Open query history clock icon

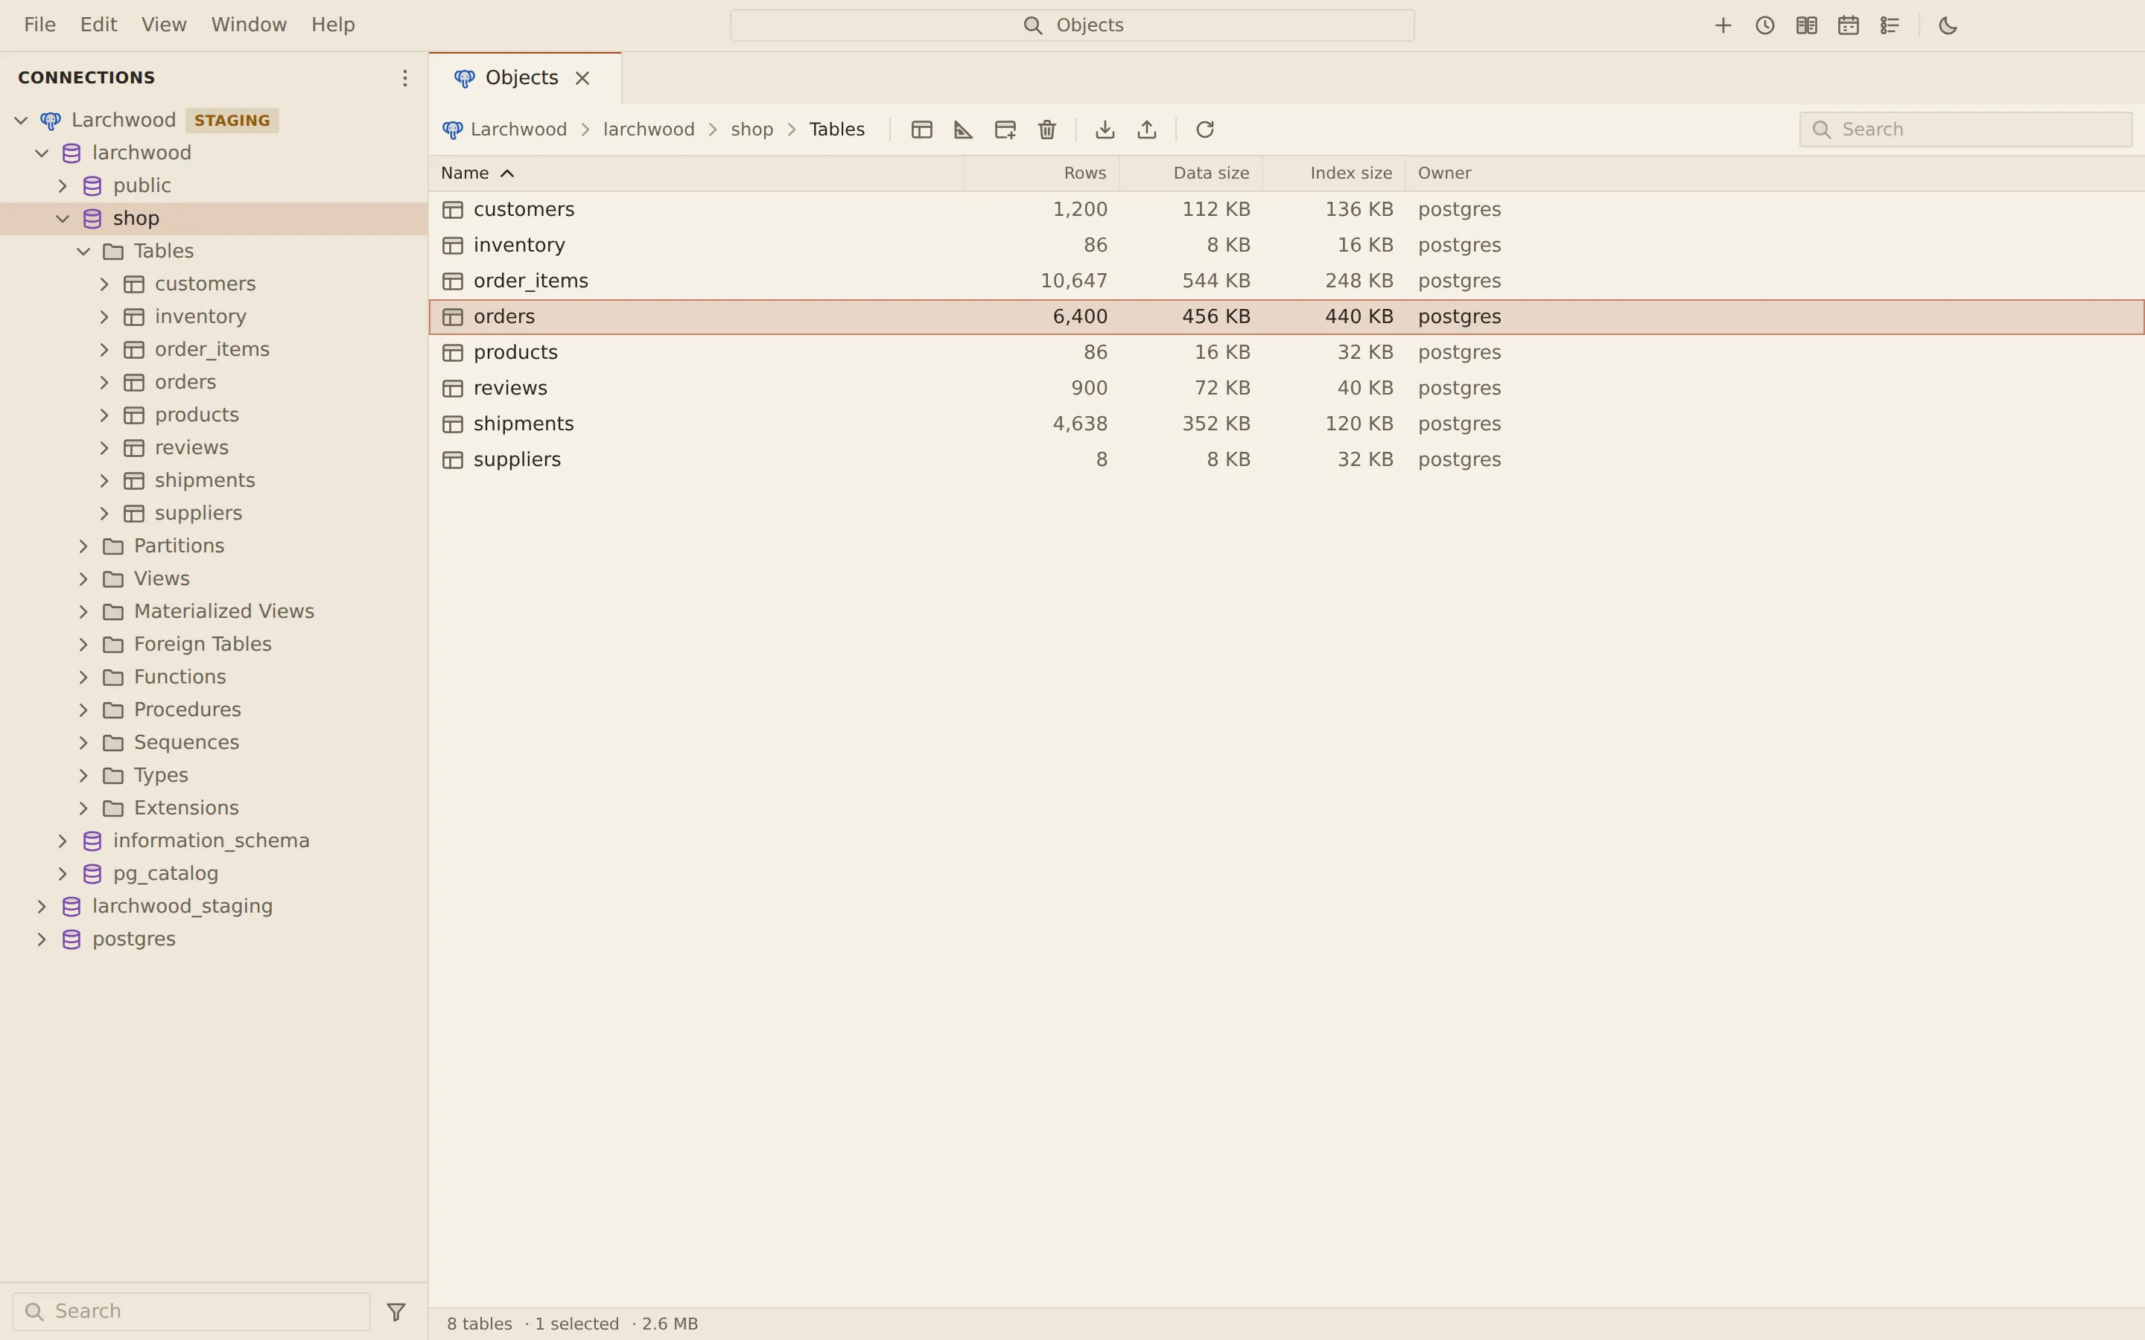[x=1764, y=26]
